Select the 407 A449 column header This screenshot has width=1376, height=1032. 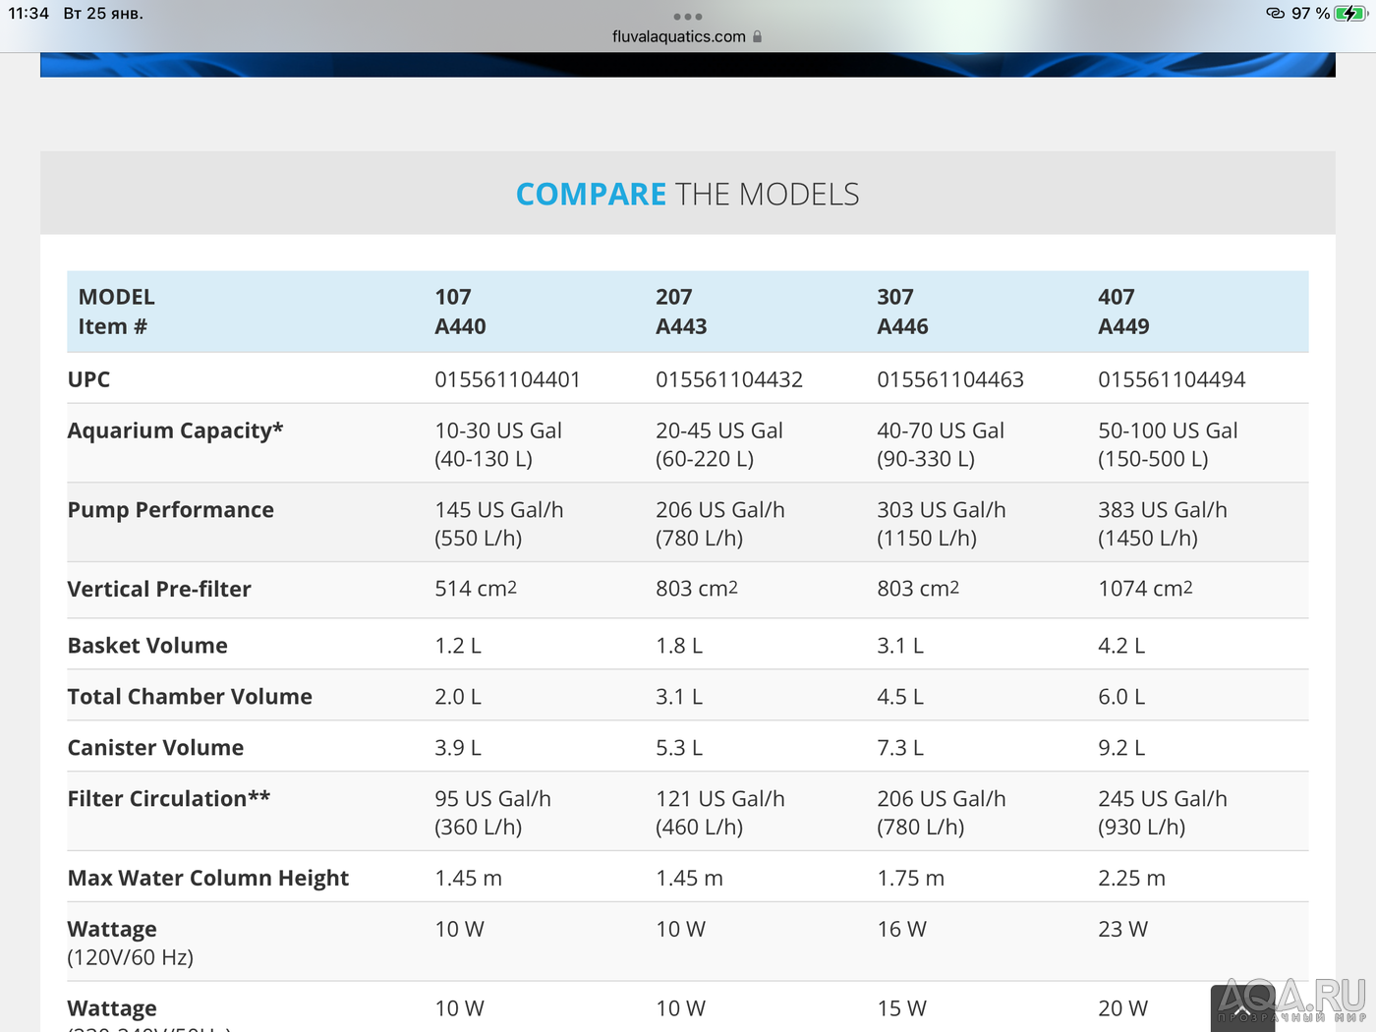pos(1123,312)
